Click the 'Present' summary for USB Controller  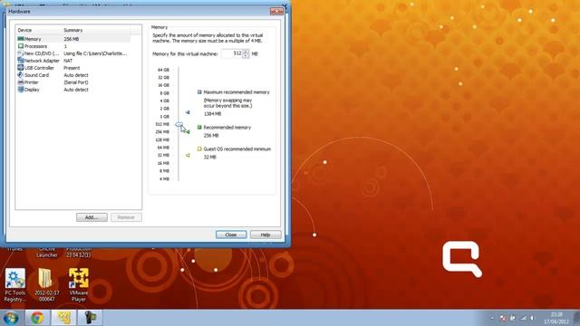[x=72, y=68]
